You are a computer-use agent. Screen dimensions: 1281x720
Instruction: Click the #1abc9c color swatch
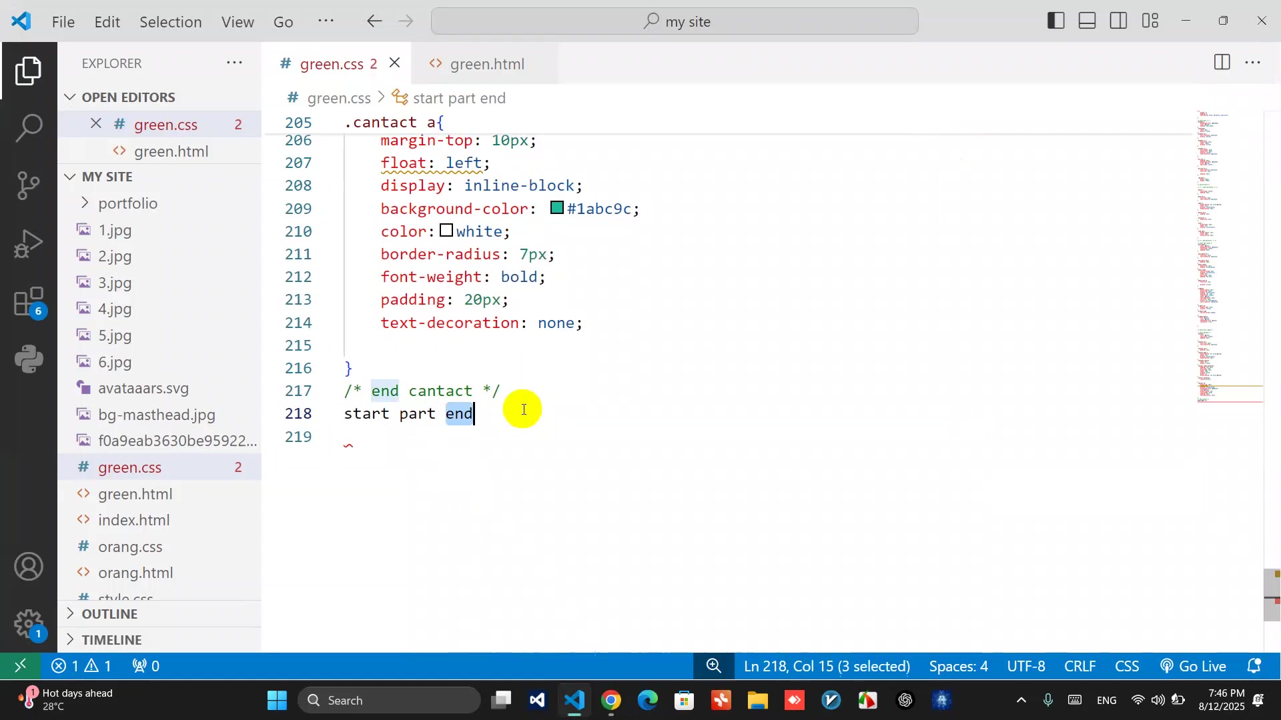557,208
